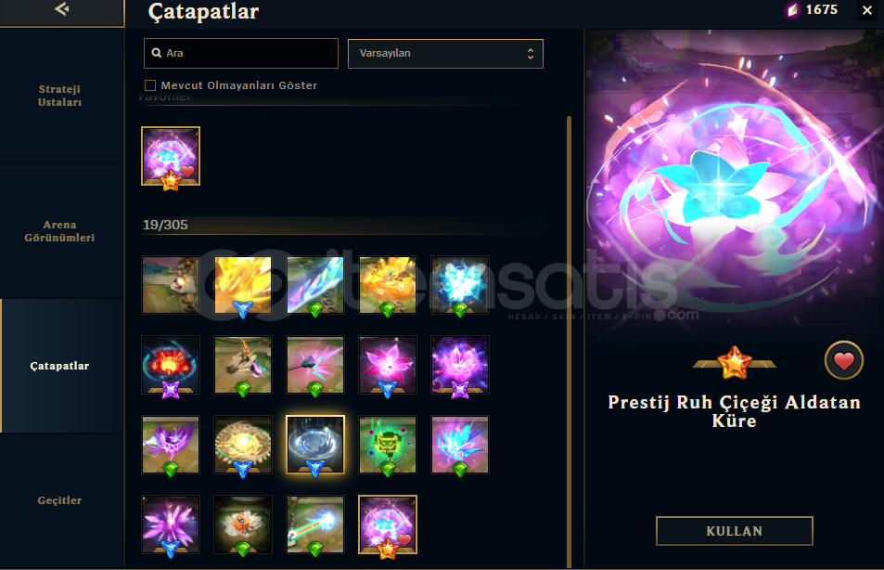Open the Varsayılan sort dropdown
The height and width of the screenshot is (570, 884).
click(445, 54)
